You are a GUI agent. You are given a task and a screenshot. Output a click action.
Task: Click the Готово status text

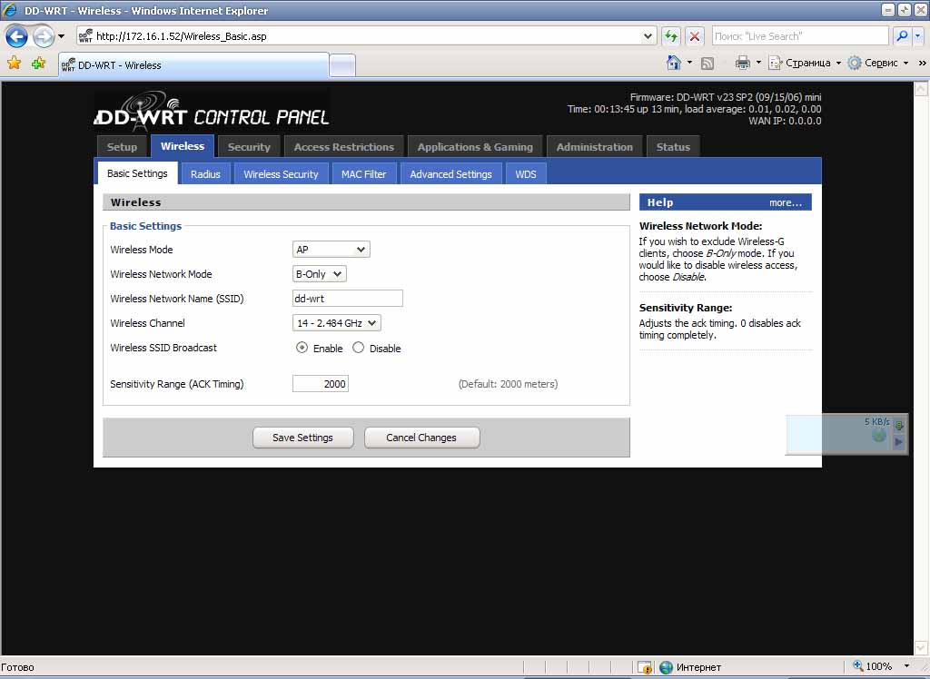(18, 667)
